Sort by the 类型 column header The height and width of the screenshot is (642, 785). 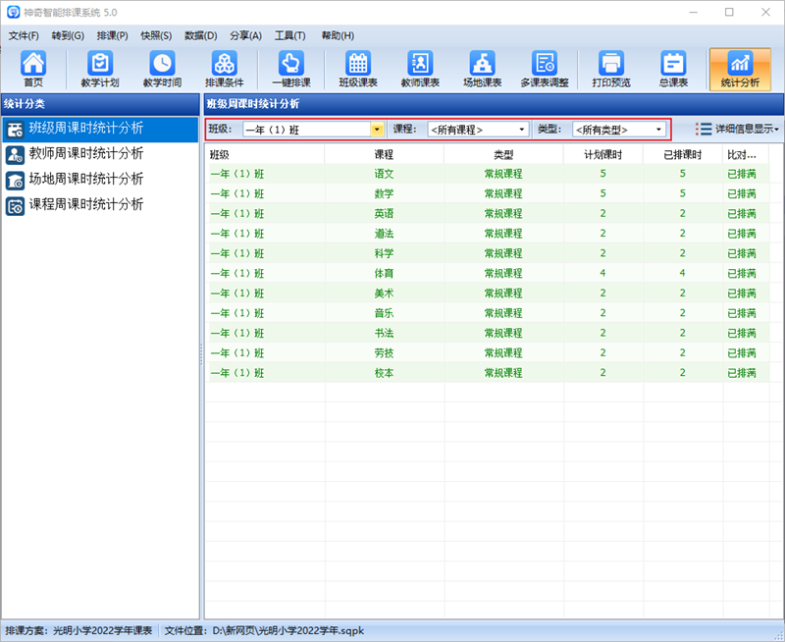click(x=503, y=155)
